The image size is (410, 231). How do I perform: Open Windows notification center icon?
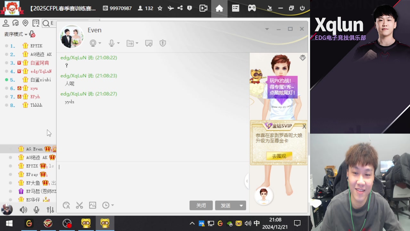[x=297, y=223]
